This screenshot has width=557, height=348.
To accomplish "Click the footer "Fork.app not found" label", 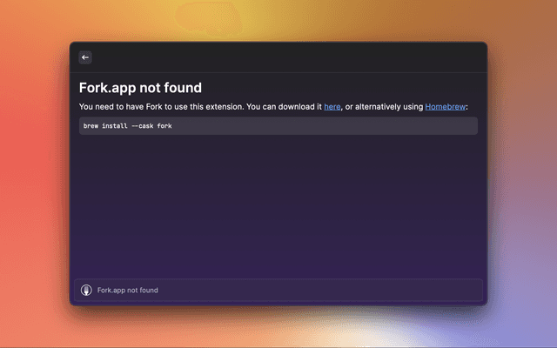I will point(128,290).
